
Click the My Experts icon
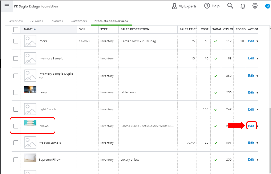pyautogui.click(x=174, y=6)
